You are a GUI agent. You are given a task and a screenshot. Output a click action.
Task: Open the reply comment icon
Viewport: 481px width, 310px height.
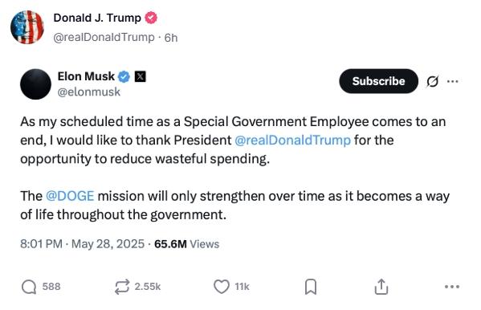(x=29, y=288)
